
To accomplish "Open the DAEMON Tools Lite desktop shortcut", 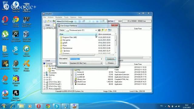I will (x=16, y=7).
